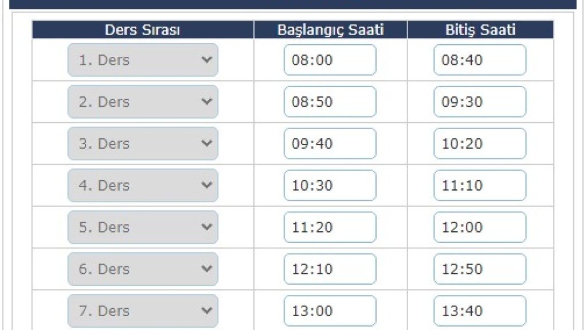Open the 5. Ders dropdown
Viewport: 587px width, 330px height.
click(143, 227)
